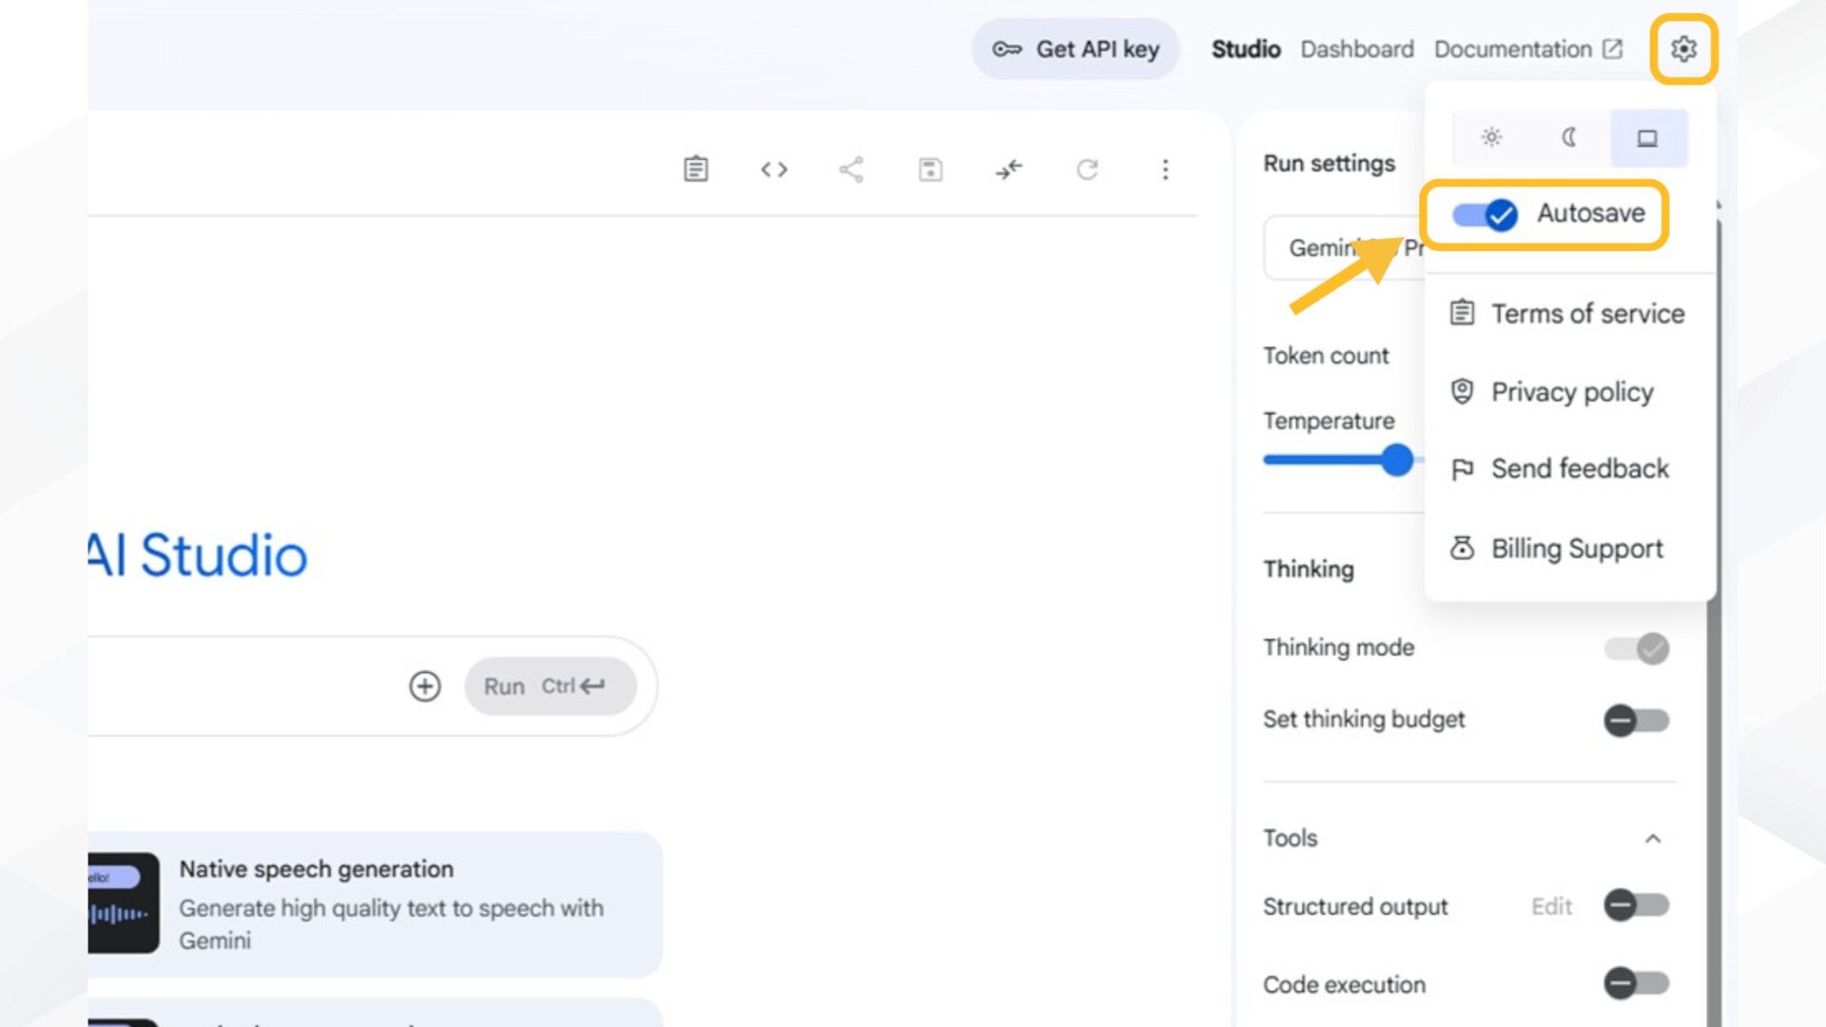Image resolution: width=1826 pixels, height=1027 pixels.
Task: Open the compare mode icon
Action: pyautogui.click(x=1008, y=169)
